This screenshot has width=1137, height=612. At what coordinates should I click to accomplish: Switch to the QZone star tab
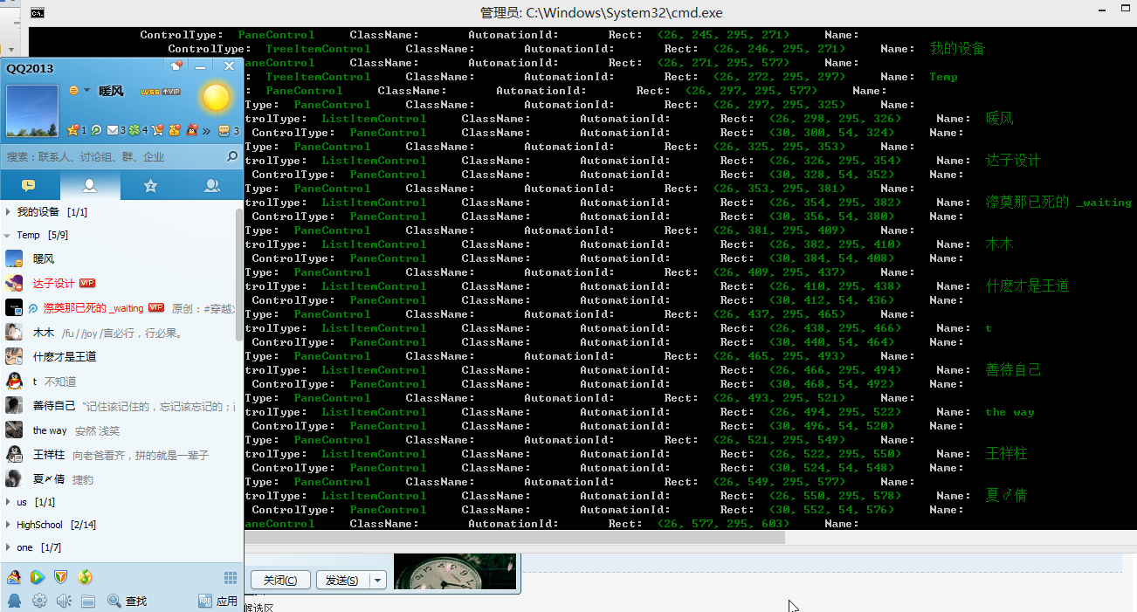pyautogui.click(x=150, y=186)
